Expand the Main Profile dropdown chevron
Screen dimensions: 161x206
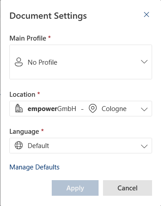[144, 62]
